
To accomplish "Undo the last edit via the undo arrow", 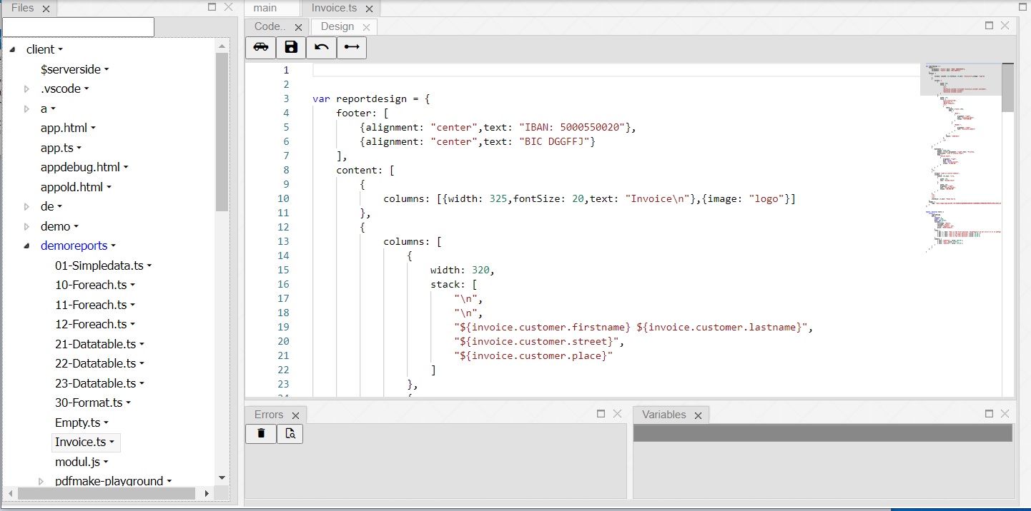I will pyautogui.click(x=321, y=47).
